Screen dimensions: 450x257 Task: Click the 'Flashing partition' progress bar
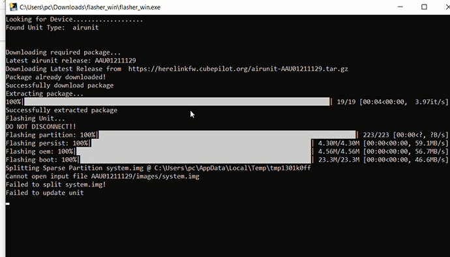coord(227,134)
